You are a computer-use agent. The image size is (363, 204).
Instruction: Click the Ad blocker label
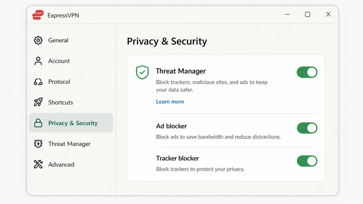(172, 126)
